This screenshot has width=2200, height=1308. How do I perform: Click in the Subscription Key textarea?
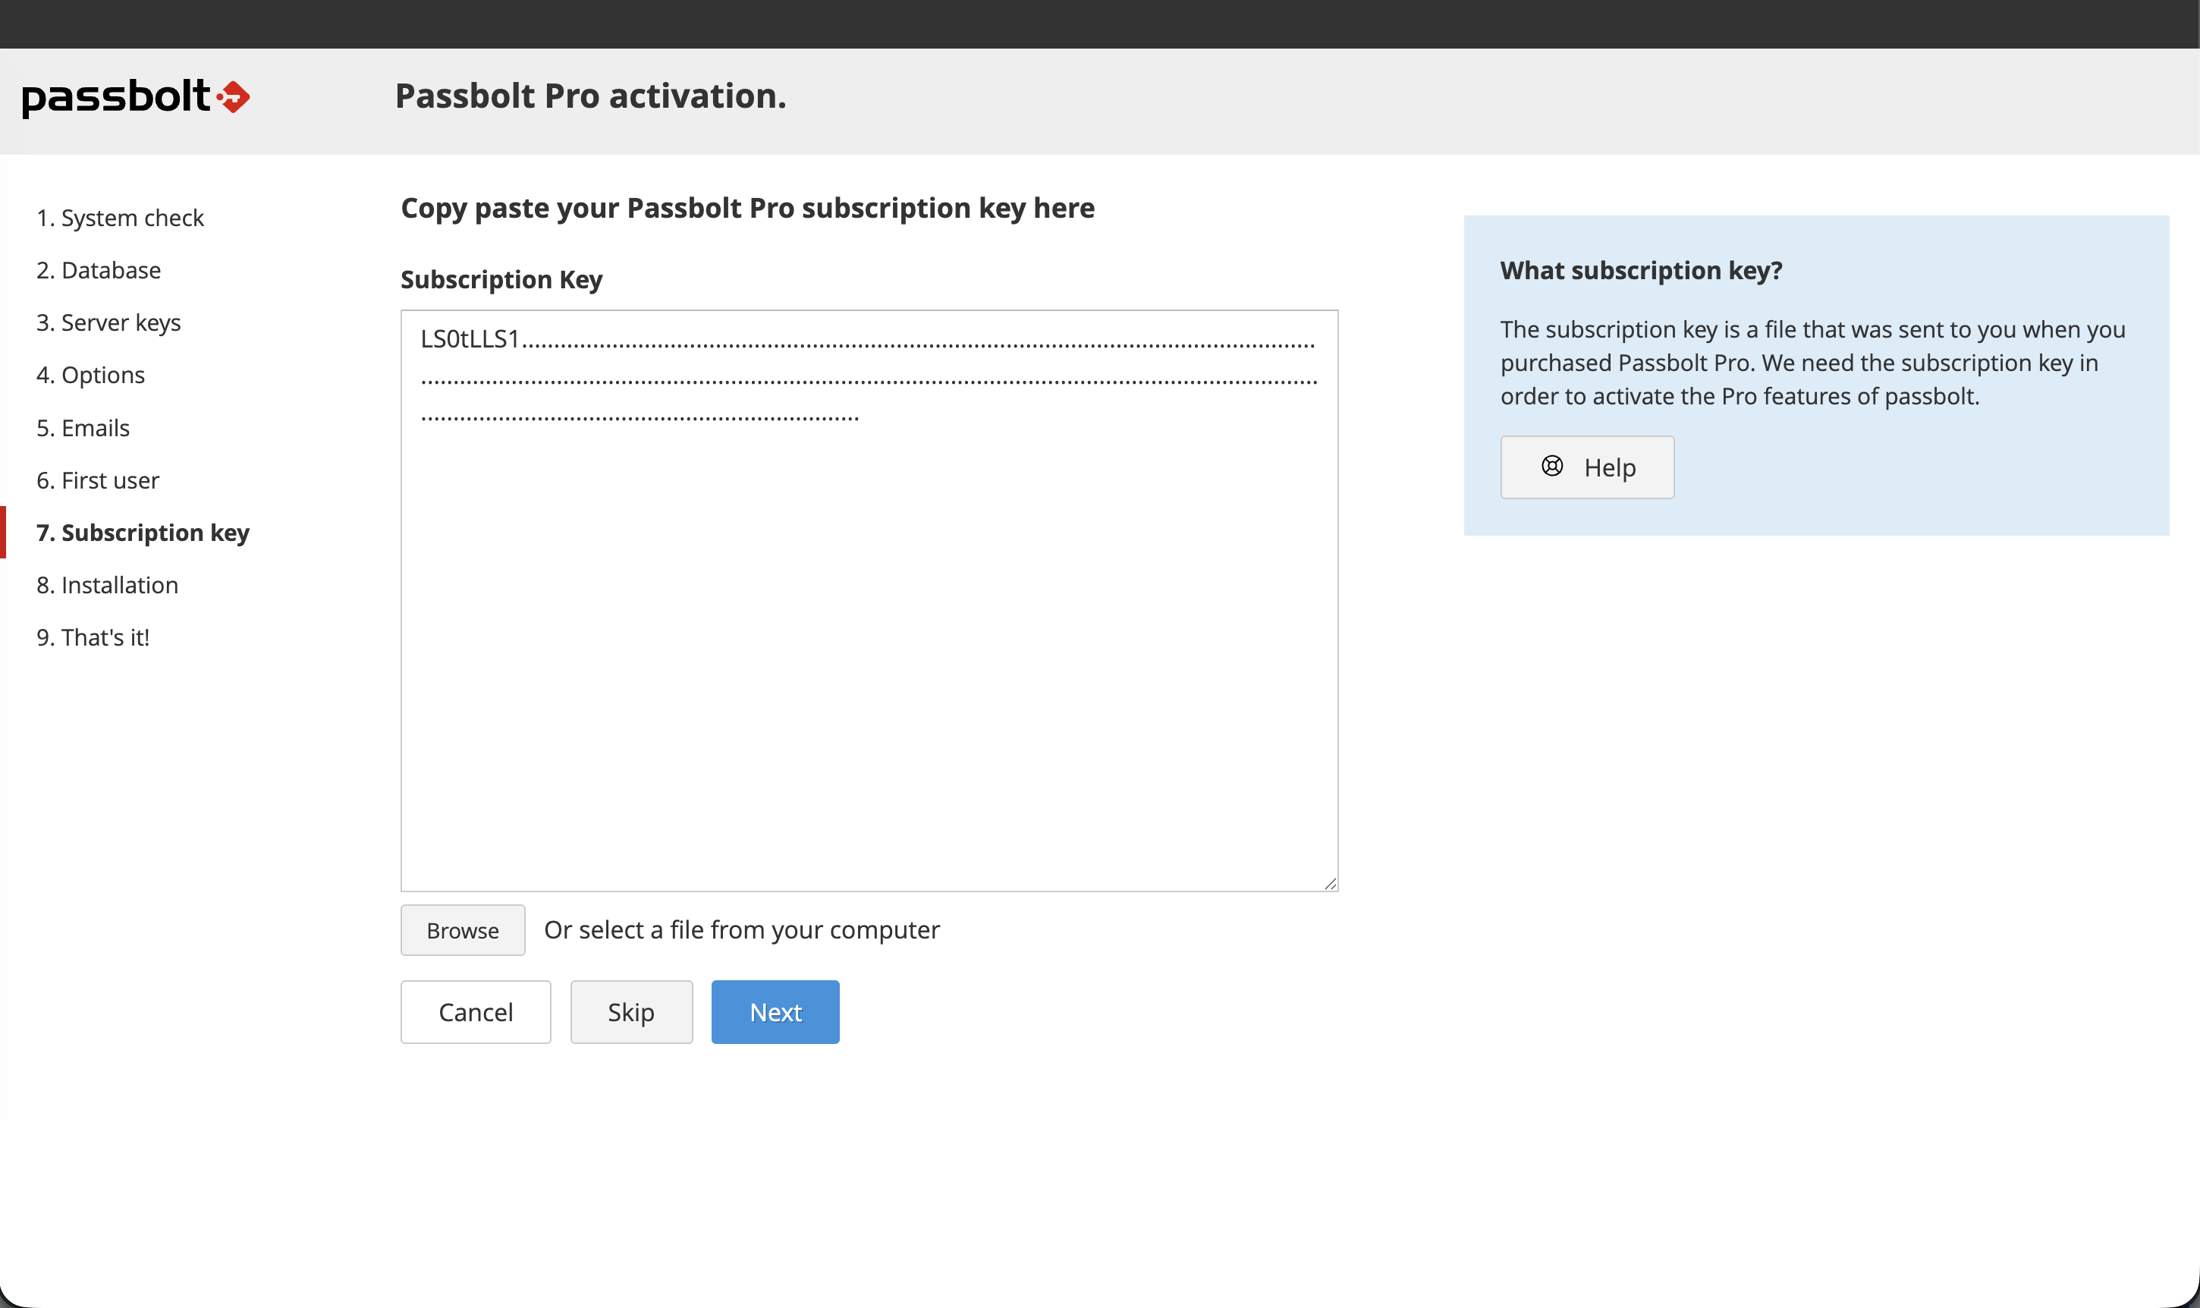coord(869,600)
